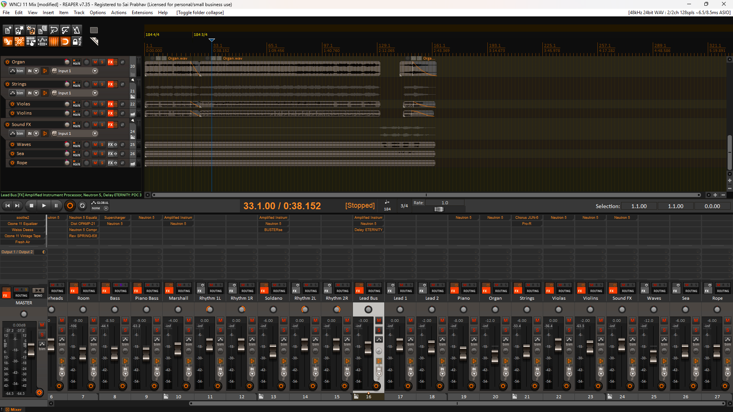
Task: Toggle auto-crossfade toolbar icon
Action: pos(8,42)
